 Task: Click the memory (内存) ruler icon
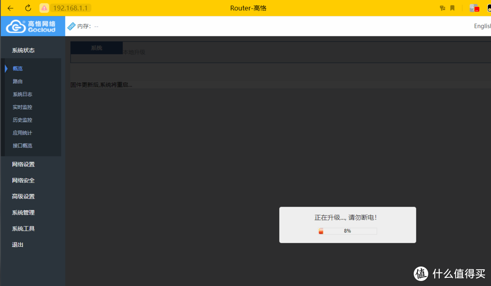click(x=72, y=26)
